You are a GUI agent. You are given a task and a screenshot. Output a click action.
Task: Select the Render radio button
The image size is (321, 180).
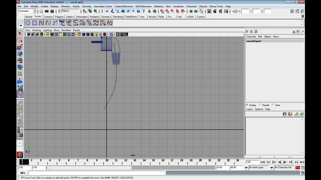pos(260,105)
